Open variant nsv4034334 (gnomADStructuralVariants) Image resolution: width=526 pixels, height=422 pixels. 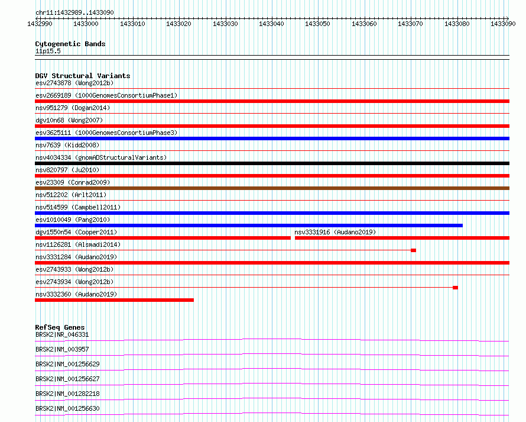(x=101, y=157)
